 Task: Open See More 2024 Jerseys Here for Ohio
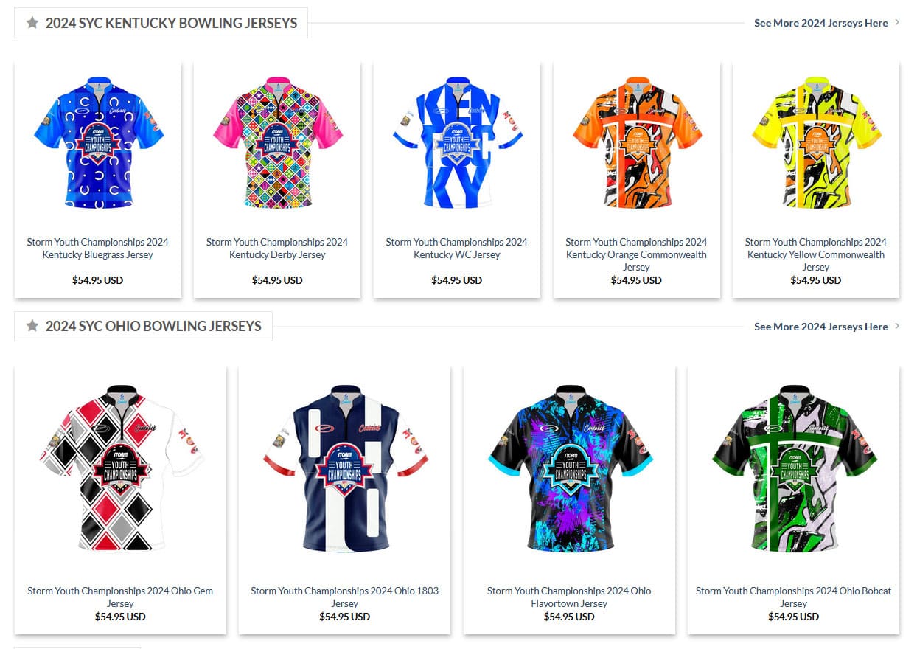[820, 327]
